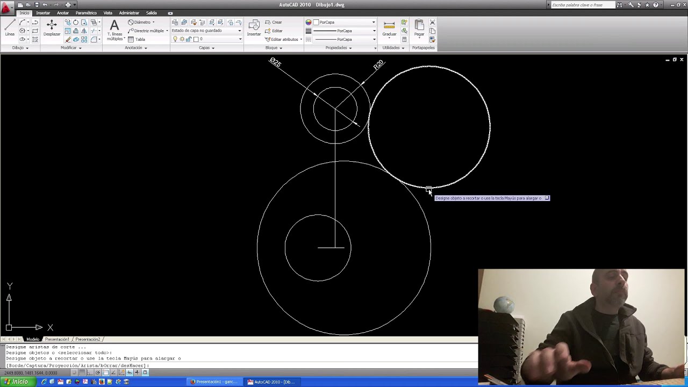Screen dimensions: 688x387
Task: Toggle Lineweight display in status bar
Action: (x=137, y=372)
